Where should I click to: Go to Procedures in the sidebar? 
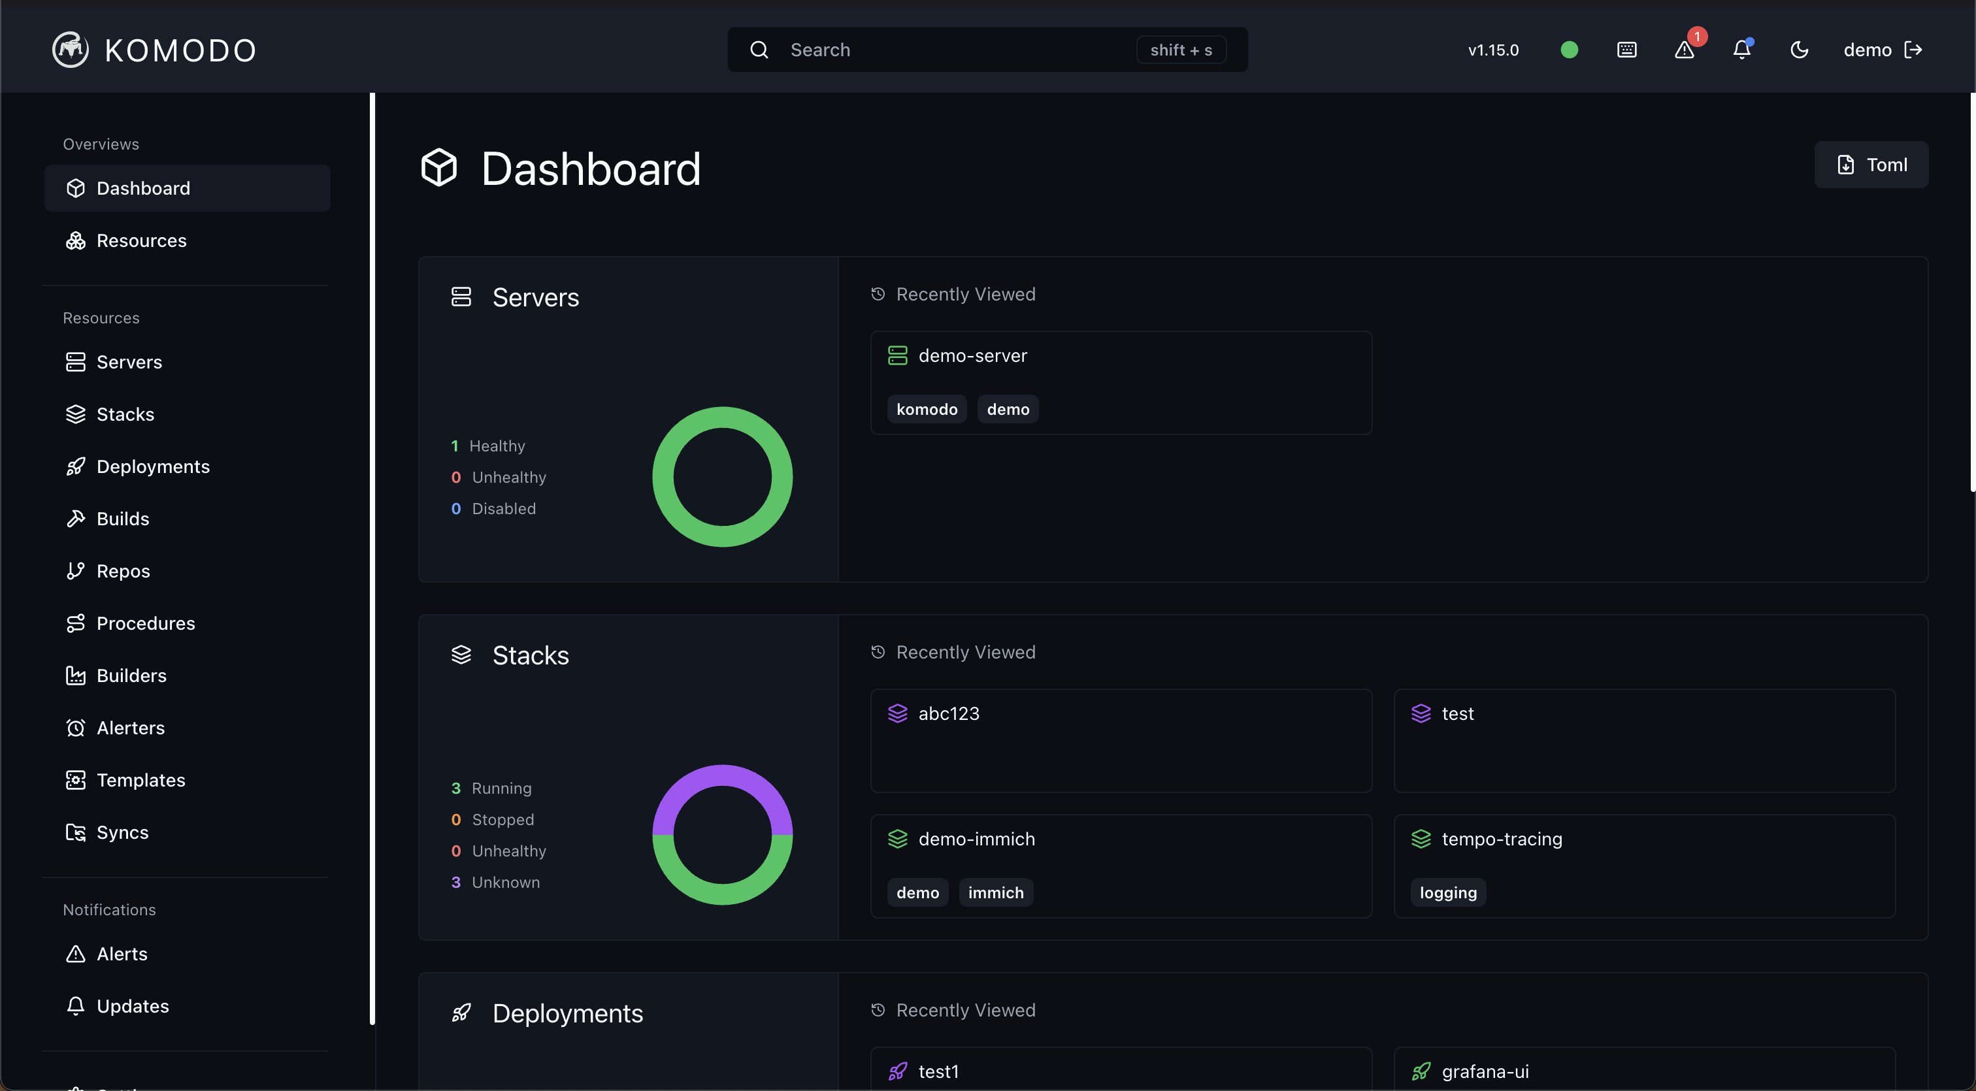coord(145,623)
